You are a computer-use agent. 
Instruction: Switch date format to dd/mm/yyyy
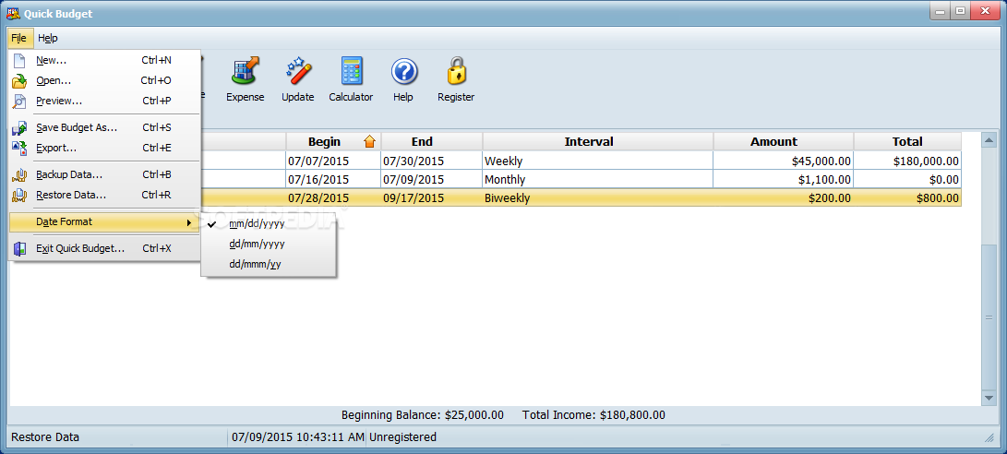pyautogui.click(x=269, y=244)
